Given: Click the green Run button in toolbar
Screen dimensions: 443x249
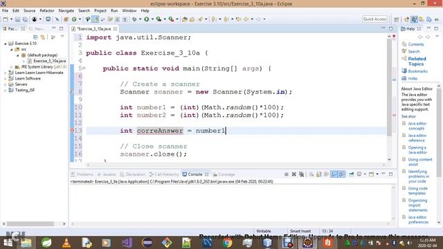Looking at the screenshot, I should [146, 19].
